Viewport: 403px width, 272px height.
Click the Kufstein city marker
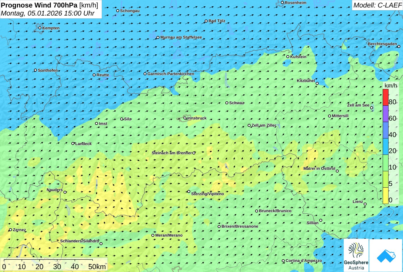[288, 57]
